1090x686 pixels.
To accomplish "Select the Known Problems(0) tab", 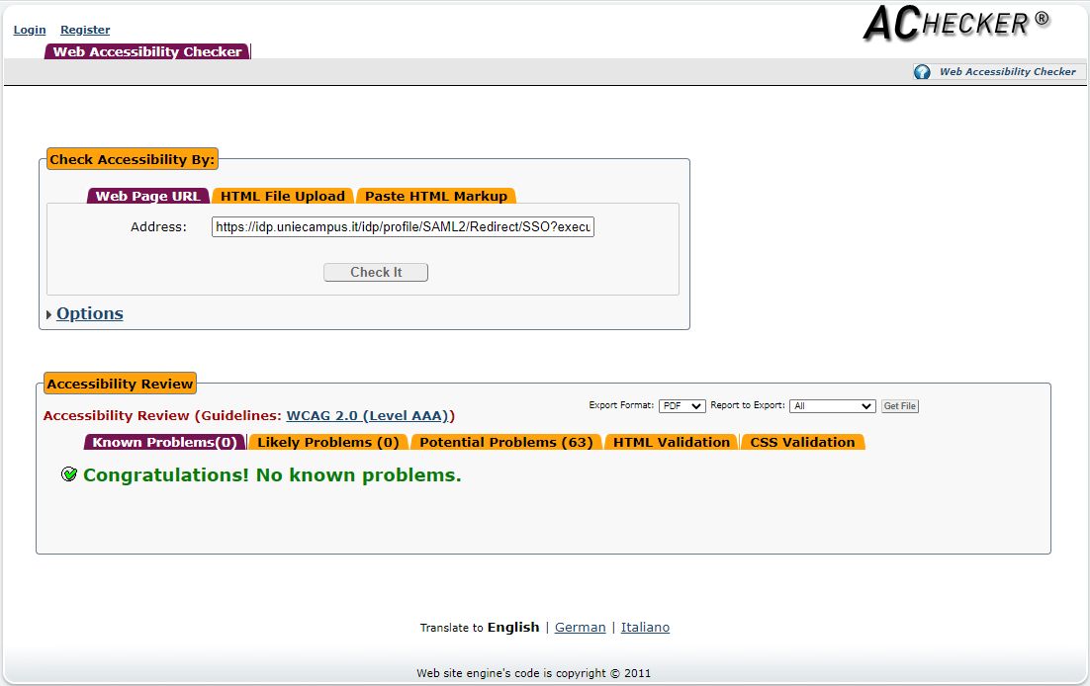I will point(164,442).
